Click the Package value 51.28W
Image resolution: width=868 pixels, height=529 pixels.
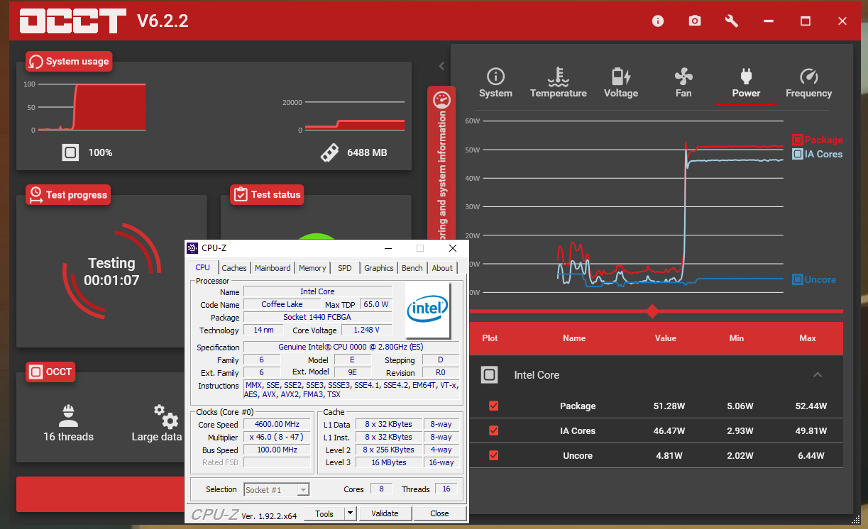pyautogui.click(x=669, y=406)
